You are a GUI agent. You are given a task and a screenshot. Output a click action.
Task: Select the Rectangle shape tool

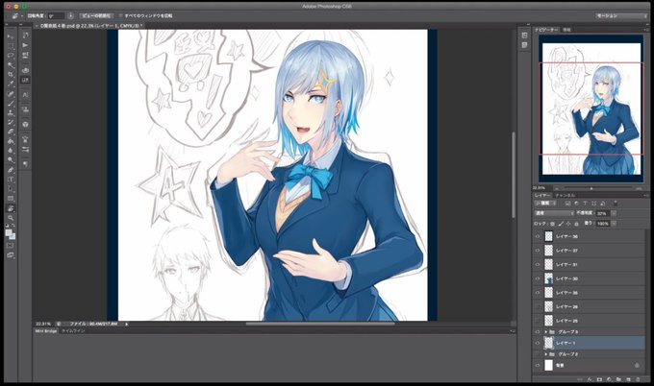[11, 199]
